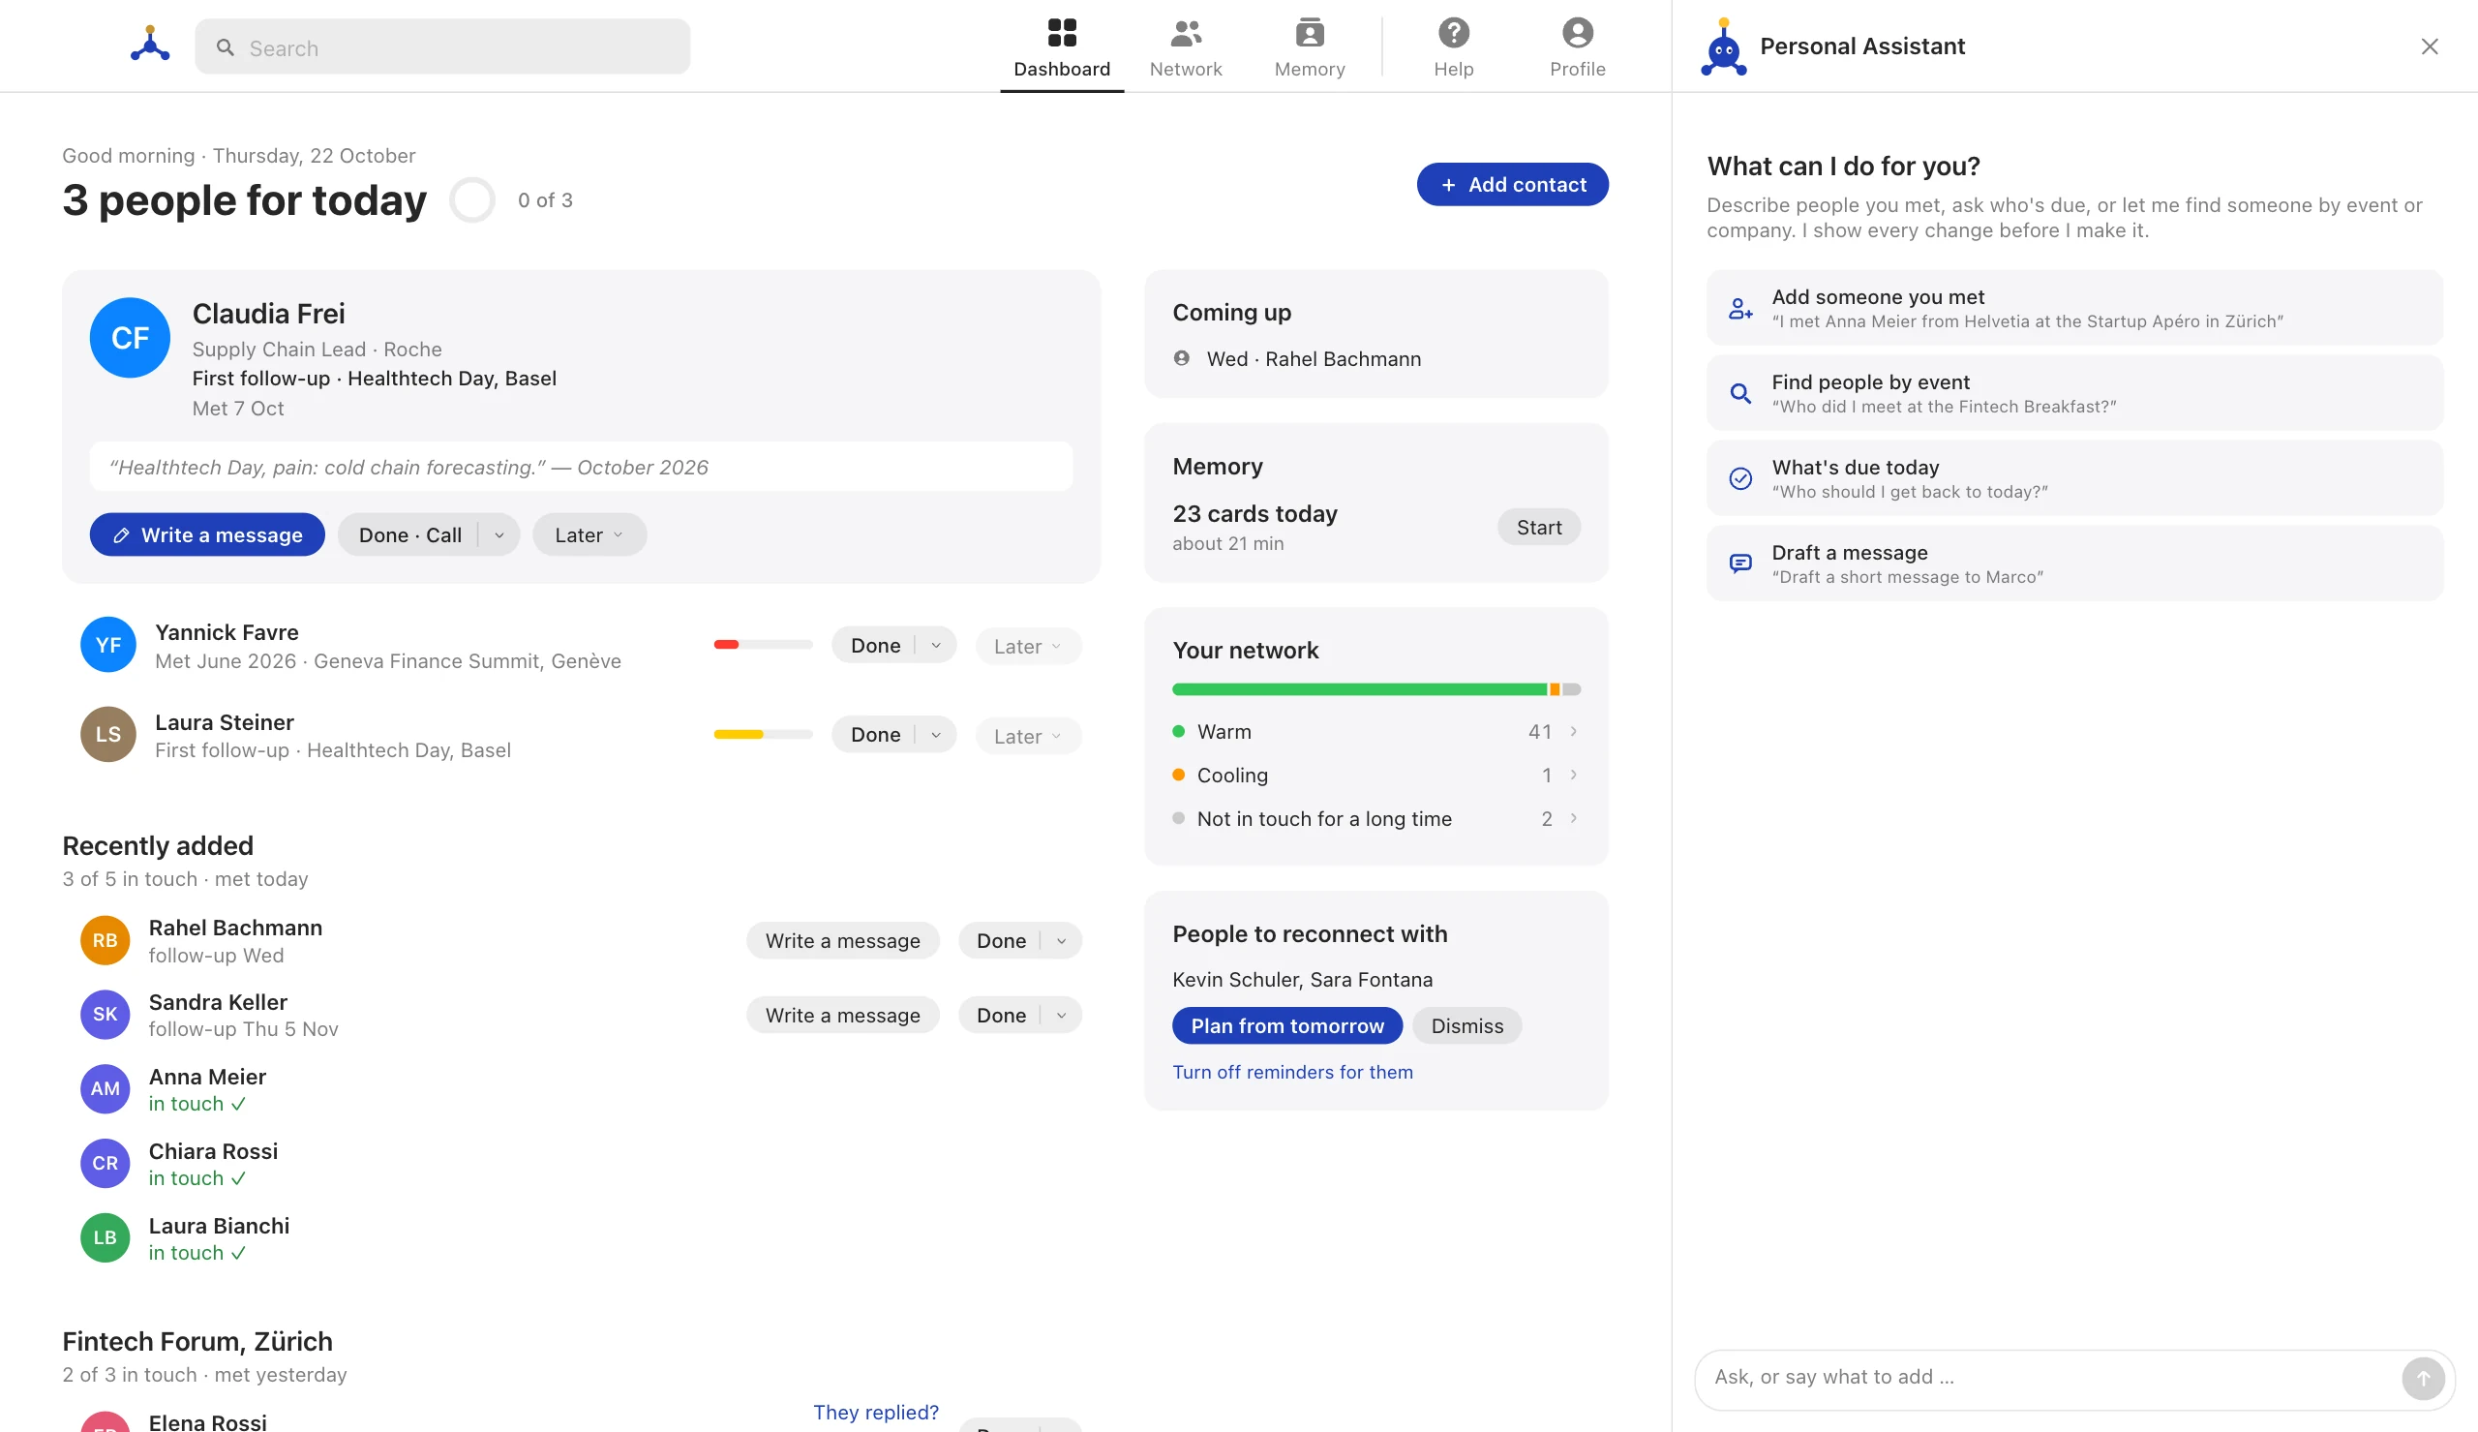Click the Draft a message speech bubble icon
The width and height of the screenshot is (2478, 1432).
click(1739, 564)
